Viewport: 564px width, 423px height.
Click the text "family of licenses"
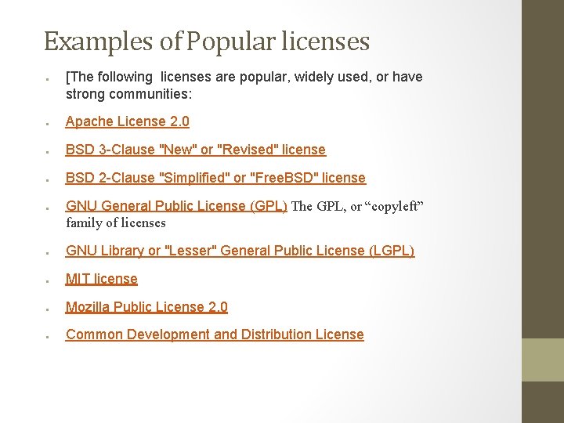coord(116,223)
